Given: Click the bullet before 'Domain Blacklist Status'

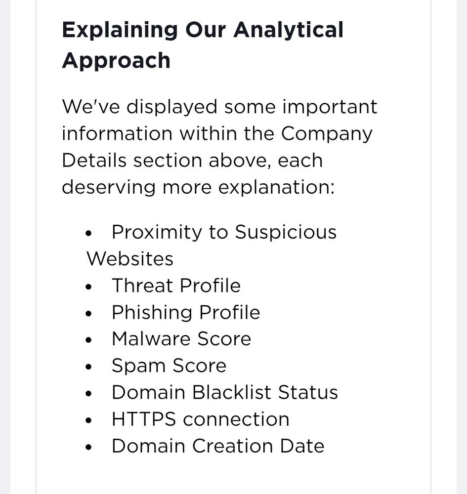Looking at the screenshot, I should coord(88,394).
